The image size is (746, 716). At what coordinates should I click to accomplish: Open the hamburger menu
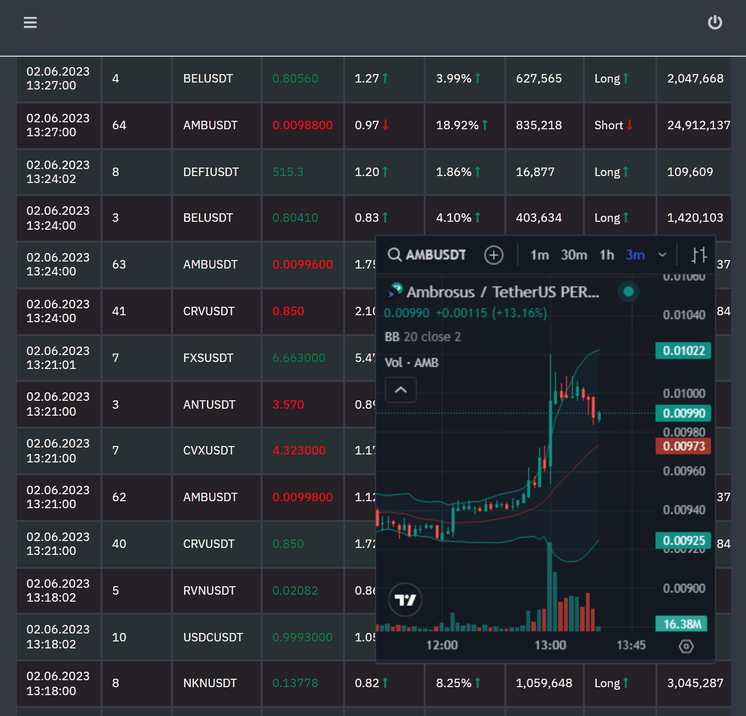coord(30,22)
